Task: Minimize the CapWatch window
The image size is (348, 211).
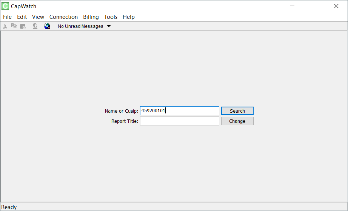Action: 292,6
